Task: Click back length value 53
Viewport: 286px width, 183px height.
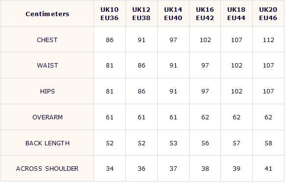Action: [173, 143]
